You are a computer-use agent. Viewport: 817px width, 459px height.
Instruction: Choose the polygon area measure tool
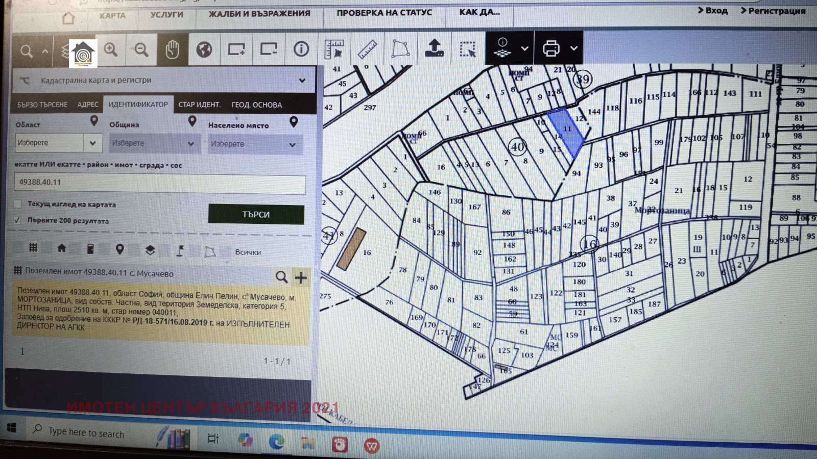point(400,49)
